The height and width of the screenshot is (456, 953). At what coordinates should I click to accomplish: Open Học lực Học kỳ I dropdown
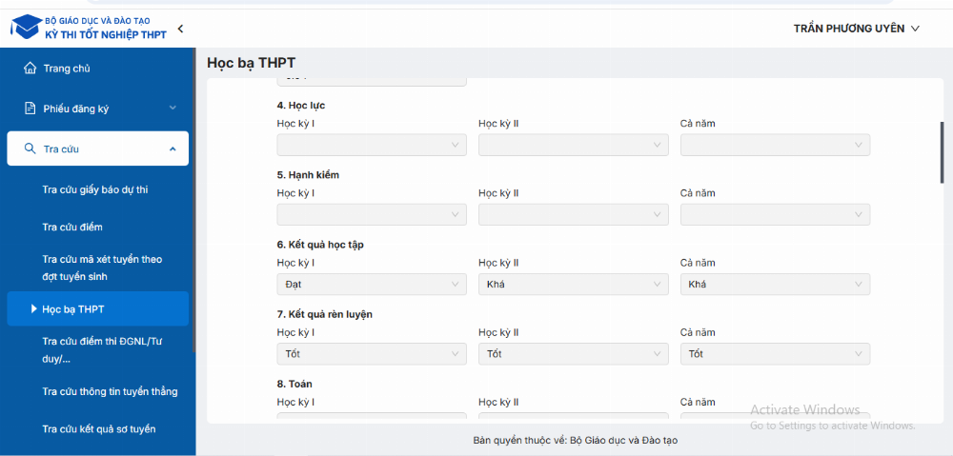click(372, 145)
